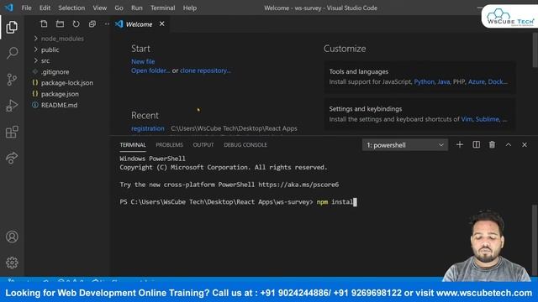The height and width of the screenshot is (302, 538).
Task: Open Explorer more actions ellipsis
Action: [107, 24]
